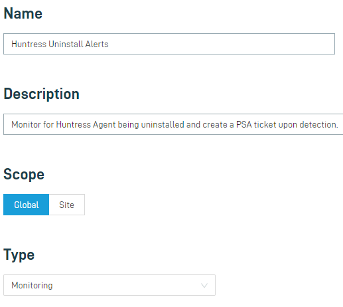Select the Global scope option

[26, 205]
